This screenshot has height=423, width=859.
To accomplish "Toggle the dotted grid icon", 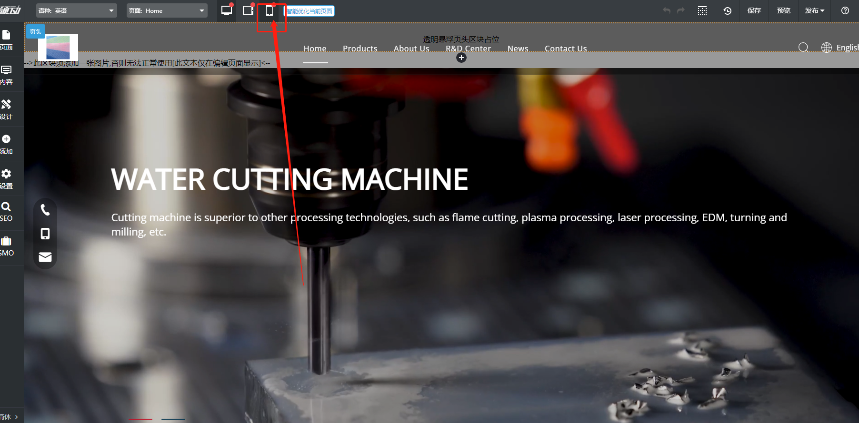I will (x=702, y=10).
